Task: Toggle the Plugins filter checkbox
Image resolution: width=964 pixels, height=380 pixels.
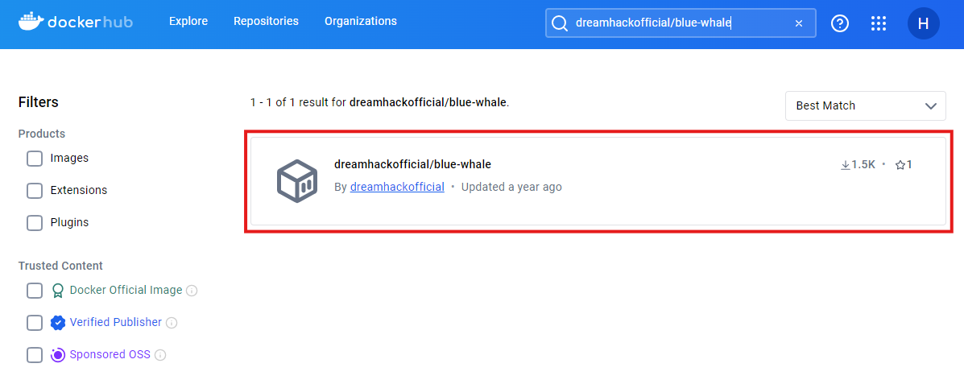Action: (x=35, y=223)
